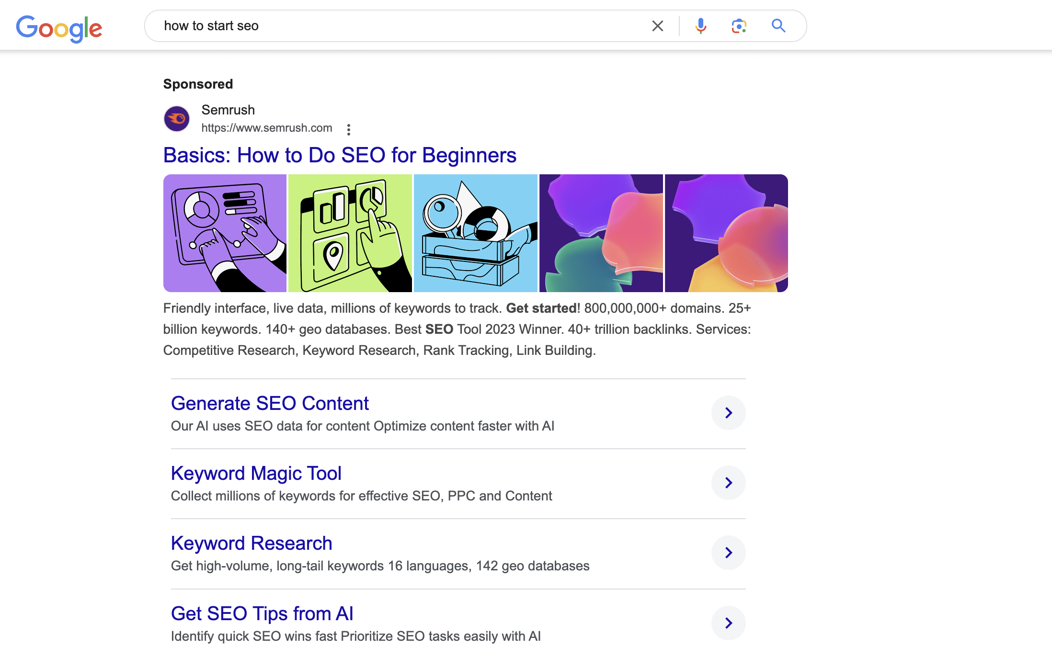The height and width of the screenshot is (658, 1052).
Task: Click the semrush.com URL link
Action: click(x=266, y=128)
